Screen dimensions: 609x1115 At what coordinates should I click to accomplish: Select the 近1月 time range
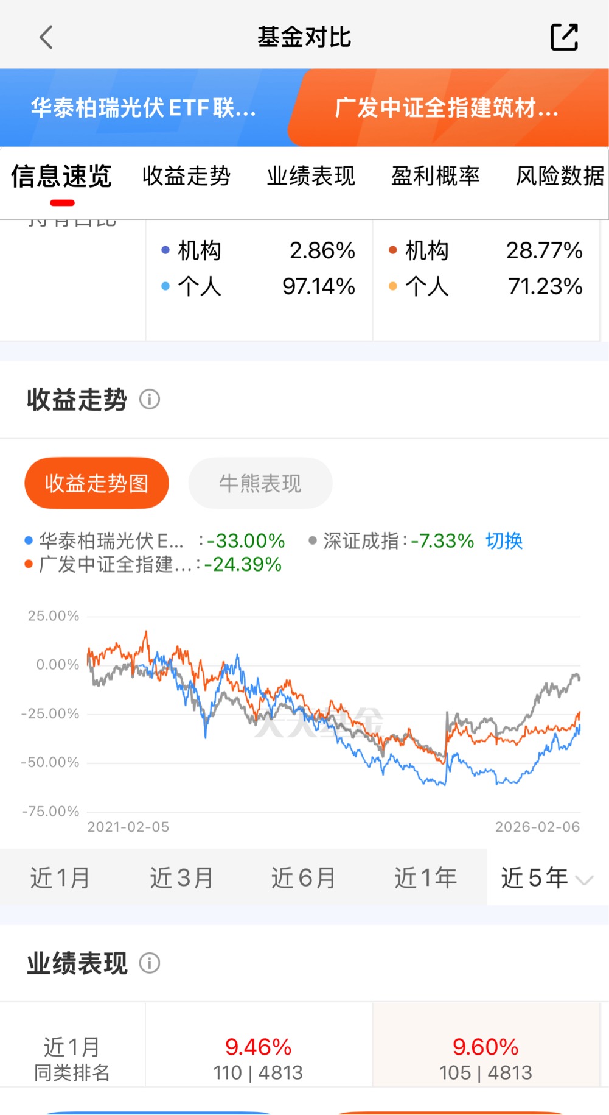(60, 878)
